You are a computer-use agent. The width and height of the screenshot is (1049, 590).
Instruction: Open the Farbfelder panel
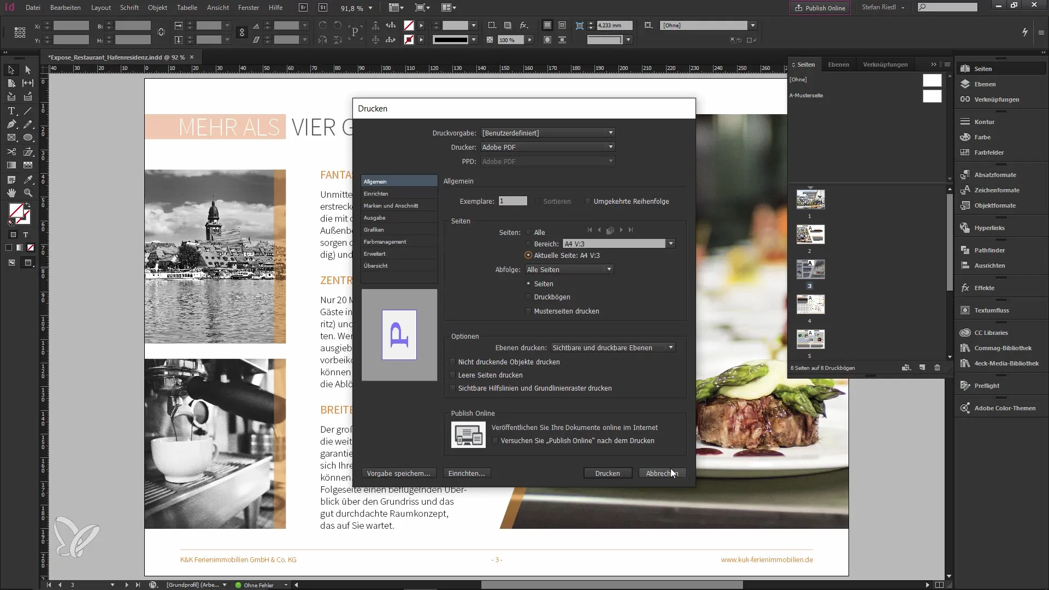pos(1000,152)
